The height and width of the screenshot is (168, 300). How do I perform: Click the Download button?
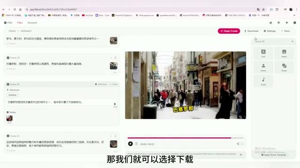click(x=251, y=31)
